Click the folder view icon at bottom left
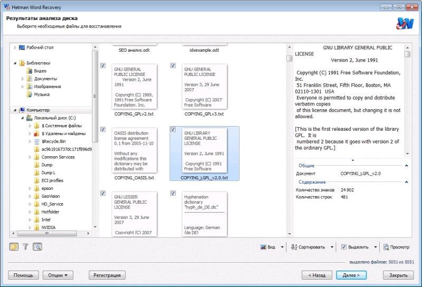Screen dimensions: 422x287 pos(14,246)
